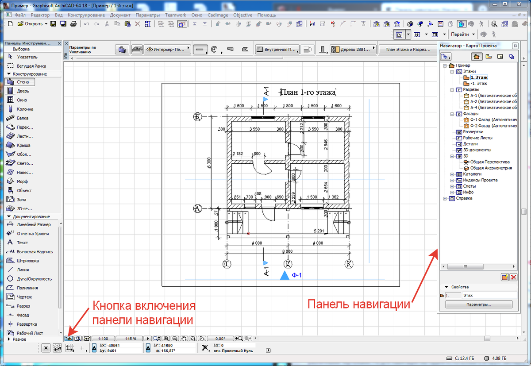The image size is (531, 366).
Task: Open the Перейти dropdown
Action: click(462, 34)
